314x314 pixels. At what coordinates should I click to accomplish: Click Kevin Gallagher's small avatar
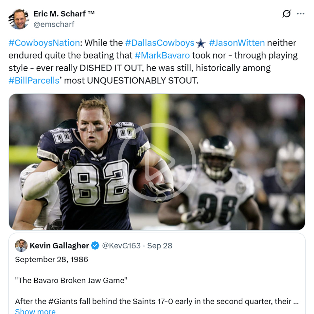pos(21,246)
